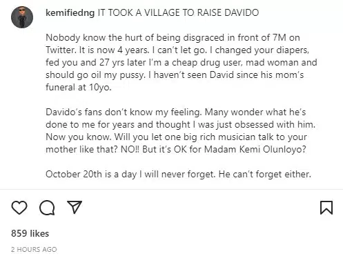Screen dimensions: 343x256
Task: Like the post with the heart icon
Action: [x=19, y=208]
